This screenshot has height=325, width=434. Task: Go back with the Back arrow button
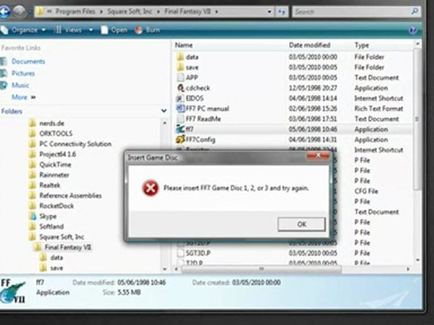[5, 12]
